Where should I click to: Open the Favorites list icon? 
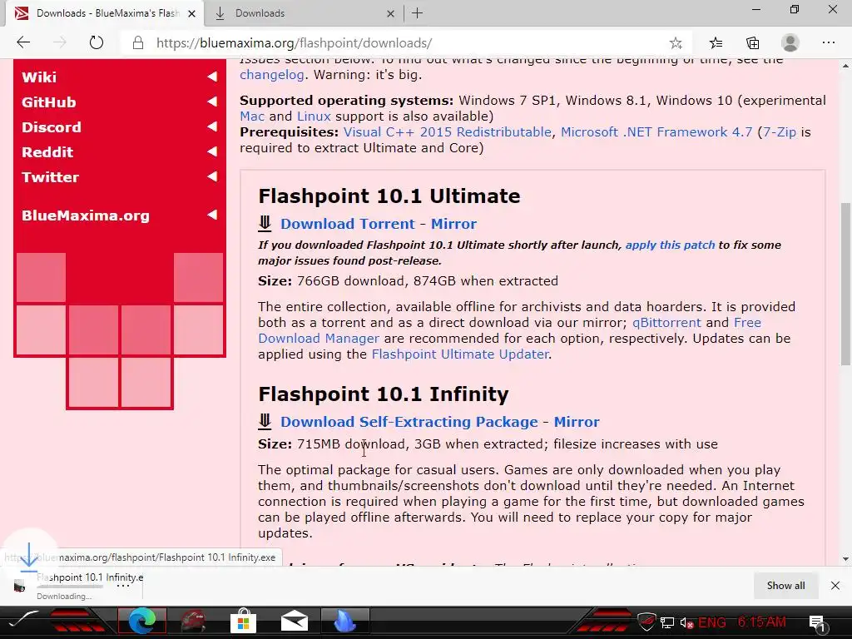click(716, 42)
